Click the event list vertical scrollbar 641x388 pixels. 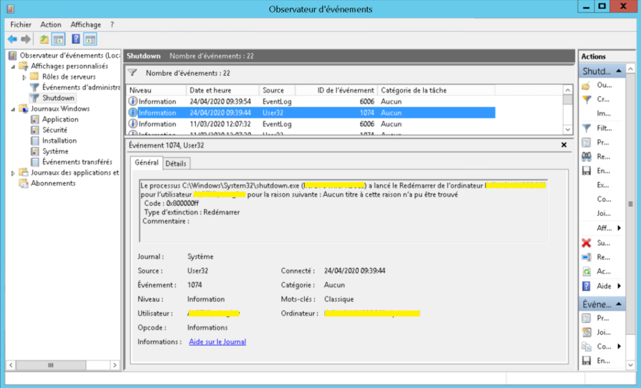[x=568, y=113]
